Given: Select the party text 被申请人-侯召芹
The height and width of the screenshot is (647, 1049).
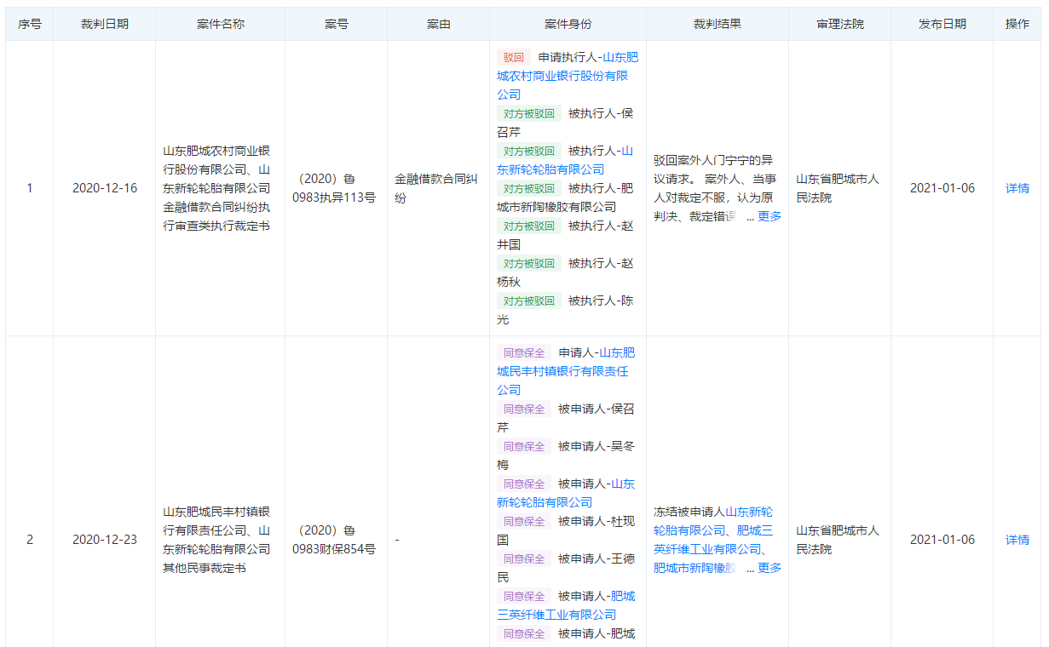Looking at the screenshot, I should click(x=566, y=418).
